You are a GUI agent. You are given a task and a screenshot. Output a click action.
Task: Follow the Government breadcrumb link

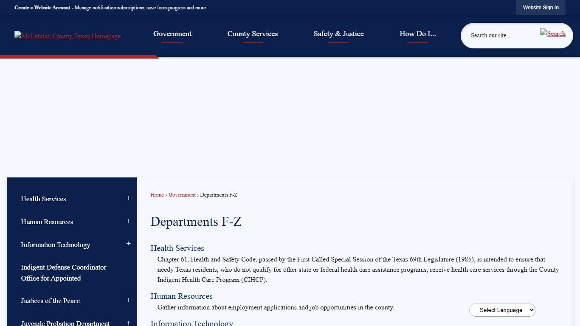tap(182, 195)
